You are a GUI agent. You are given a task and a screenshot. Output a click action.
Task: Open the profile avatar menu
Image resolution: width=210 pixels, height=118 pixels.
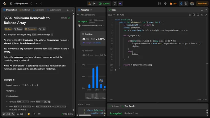coord(192,4)
